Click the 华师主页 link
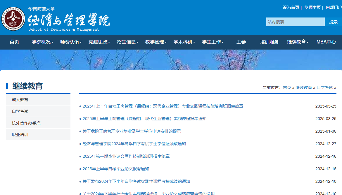 tap(312, 7)
